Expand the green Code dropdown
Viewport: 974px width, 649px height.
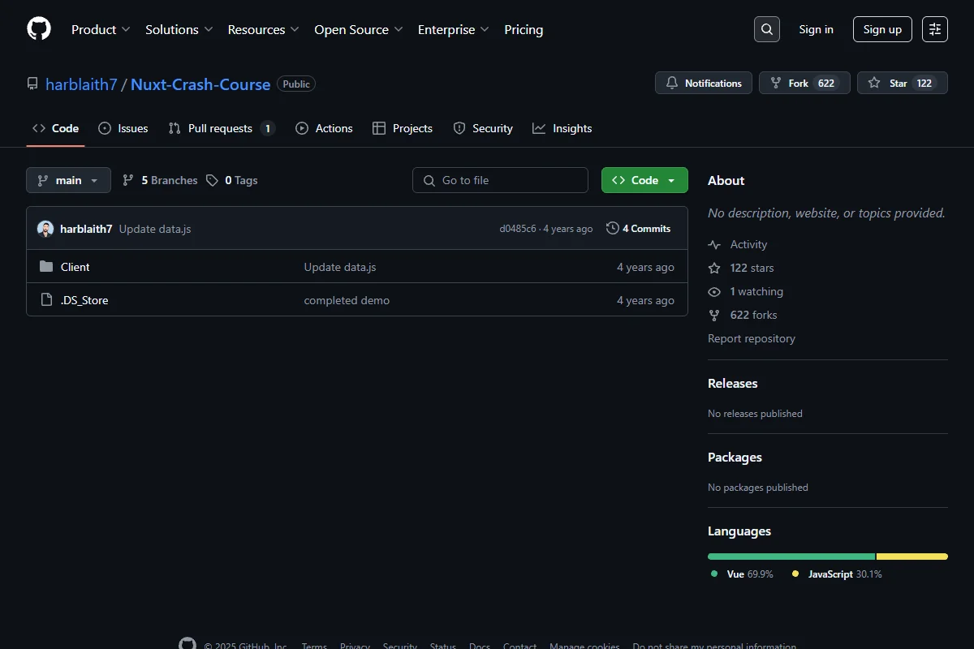click(644, 180)
